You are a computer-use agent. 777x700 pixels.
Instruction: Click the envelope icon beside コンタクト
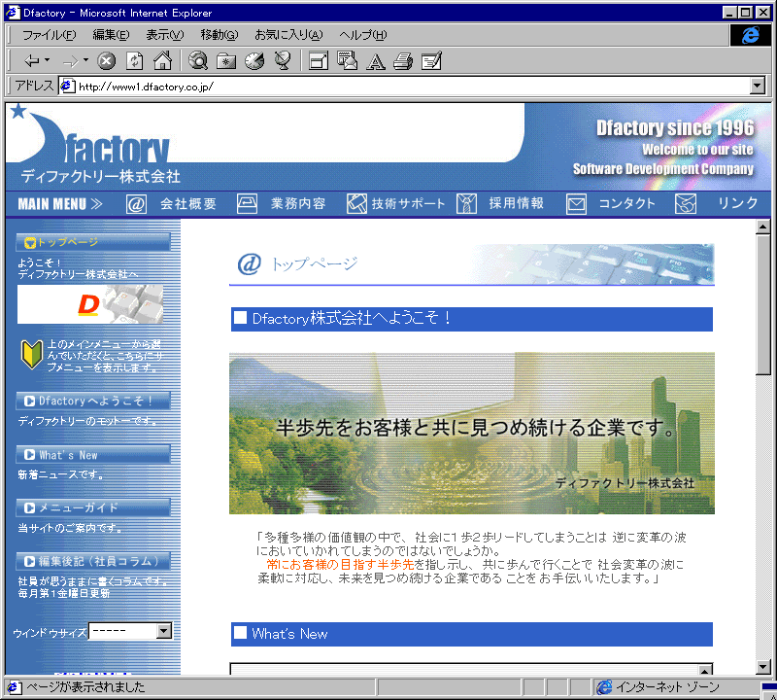576,204
